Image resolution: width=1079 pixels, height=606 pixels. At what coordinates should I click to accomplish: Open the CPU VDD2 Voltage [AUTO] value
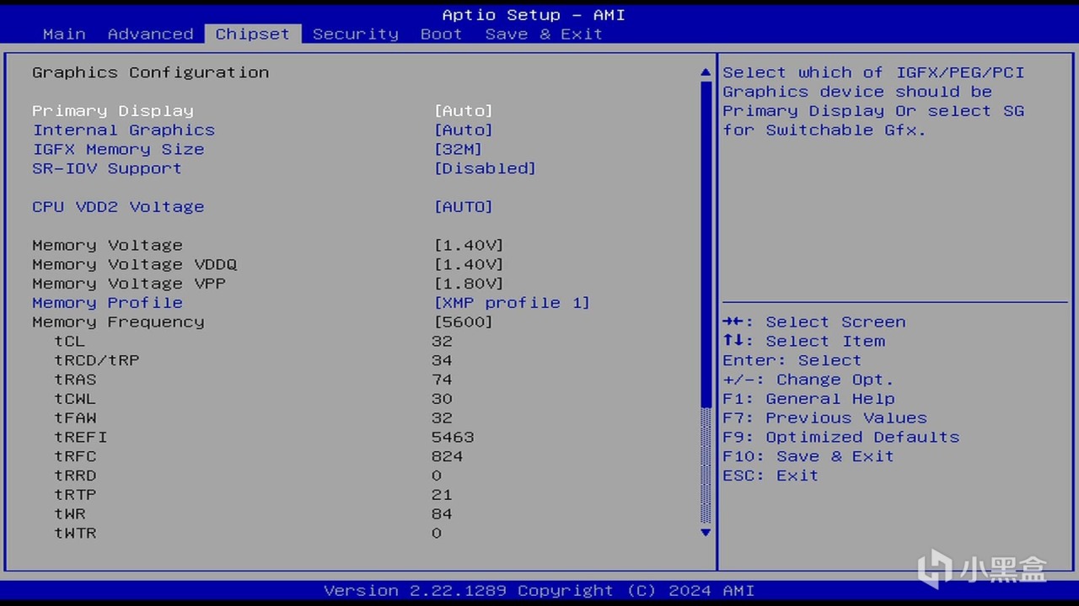pyautogui.click(x=463, y=206)
